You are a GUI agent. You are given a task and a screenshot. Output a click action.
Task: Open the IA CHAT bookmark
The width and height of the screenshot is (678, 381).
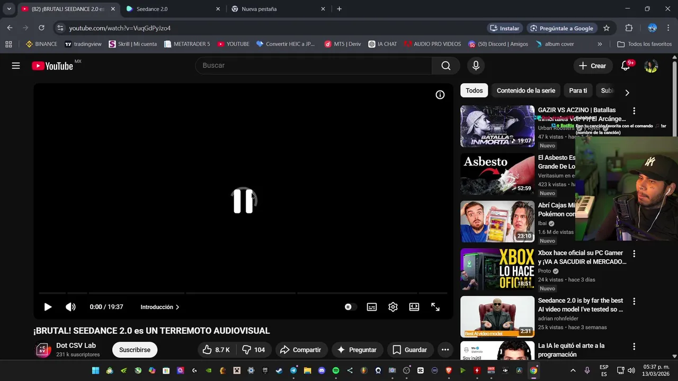coord(382,44)
